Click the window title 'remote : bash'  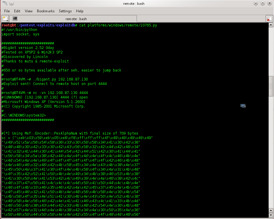pyautogui.click(x=134, y=4)
